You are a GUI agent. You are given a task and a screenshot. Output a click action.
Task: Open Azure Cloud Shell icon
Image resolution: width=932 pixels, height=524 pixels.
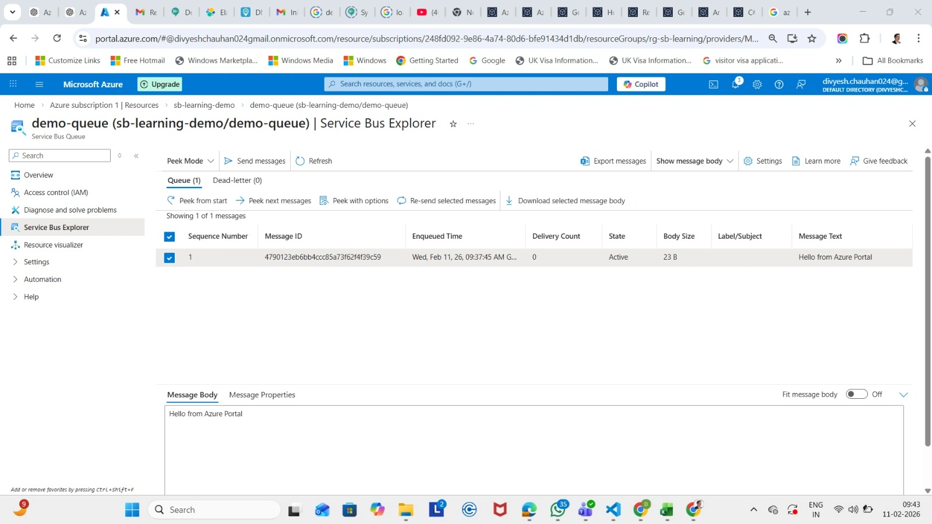click(x=714, y=84)
